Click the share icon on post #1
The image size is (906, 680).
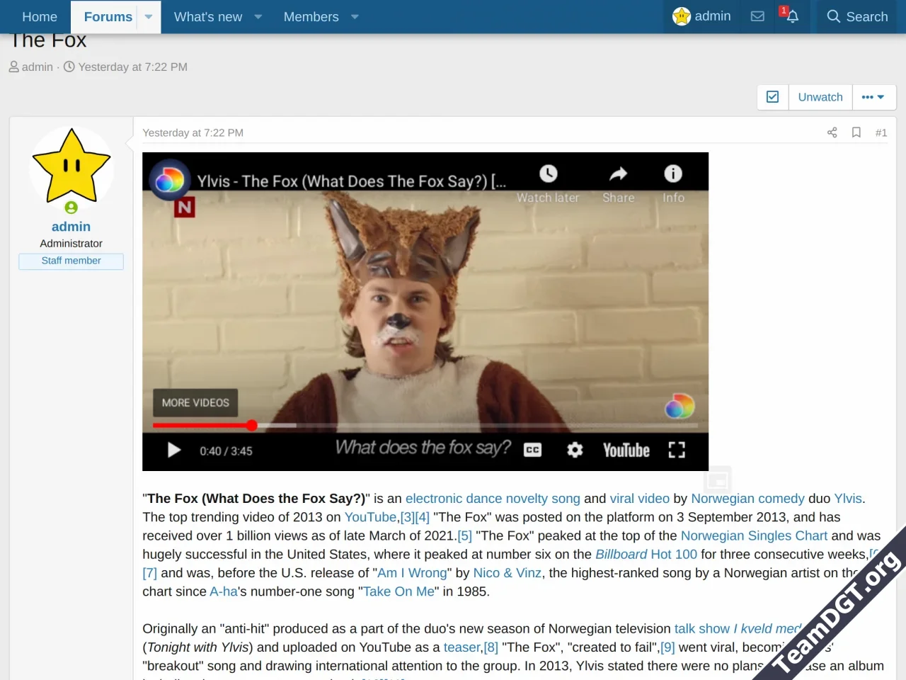tap(832, 132)
